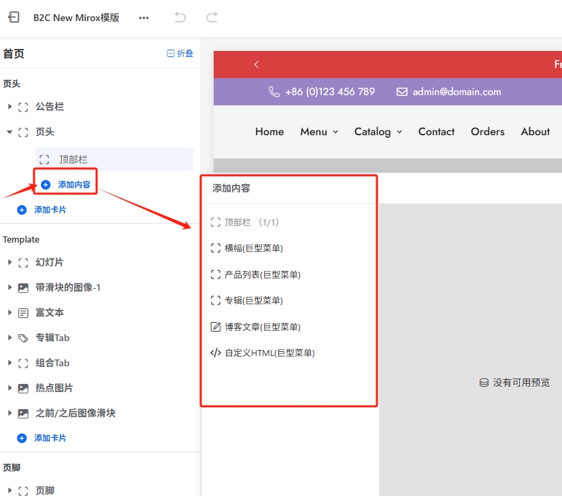Click the undo arrow icon
562x496 pixels.
tap(180, 18)
